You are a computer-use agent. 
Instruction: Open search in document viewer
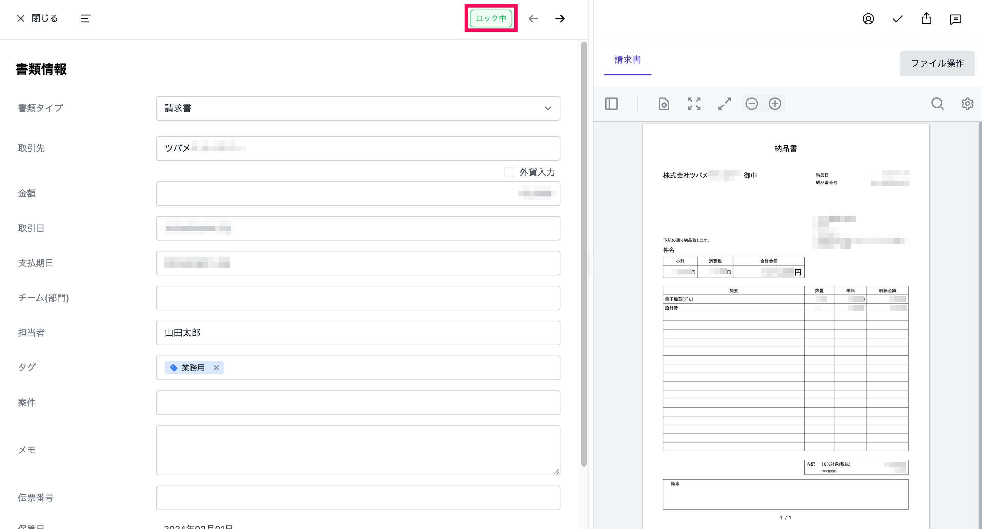(x=938, y=104)
